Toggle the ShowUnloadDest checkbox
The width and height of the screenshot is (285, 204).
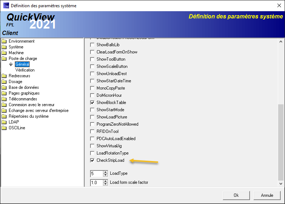point(92,74)
